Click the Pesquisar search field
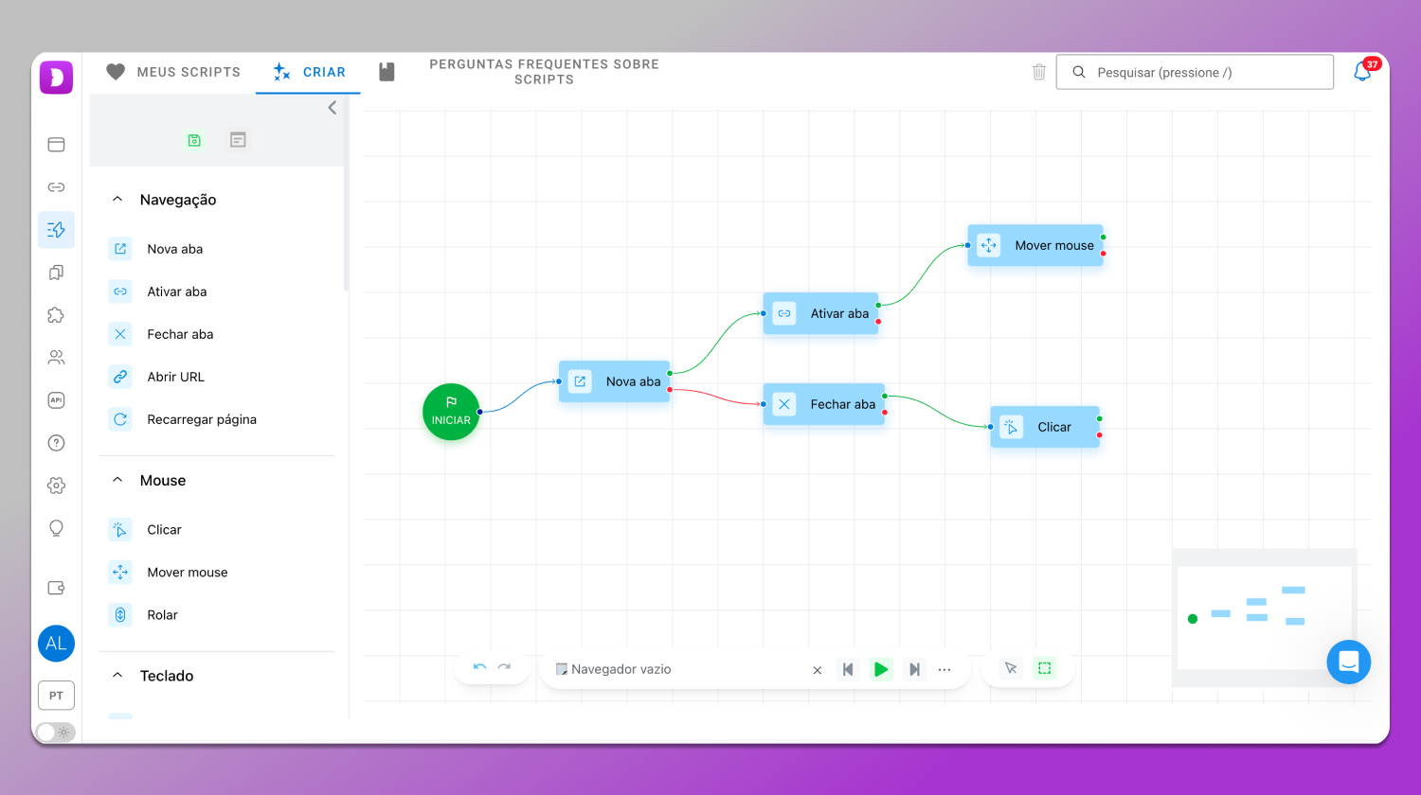The width and height of the screenshot is (1421, 795). [1195, 72]
